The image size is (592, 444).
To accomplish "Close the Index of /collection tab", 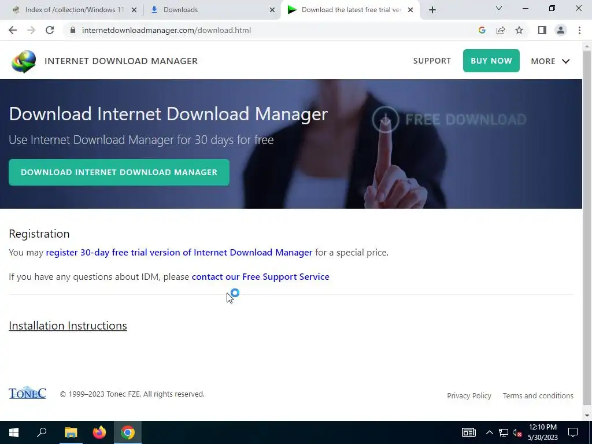I will coord(134,10).
